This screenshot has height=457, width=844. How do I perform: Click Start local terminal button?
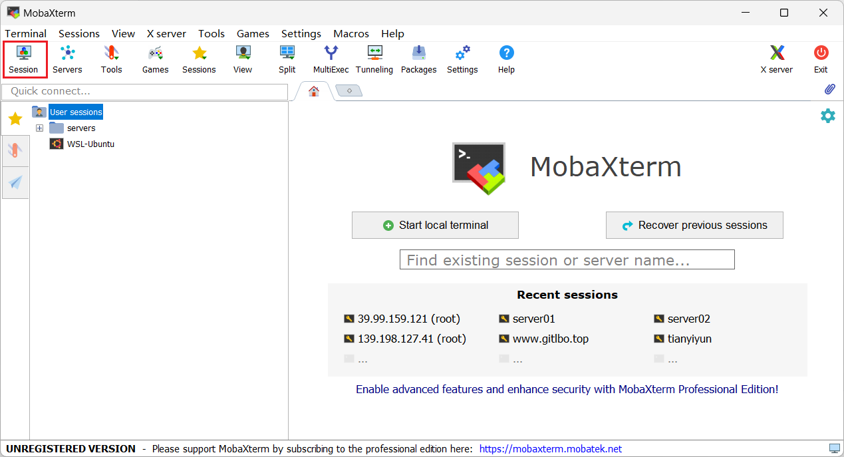(x=435, y=226)
